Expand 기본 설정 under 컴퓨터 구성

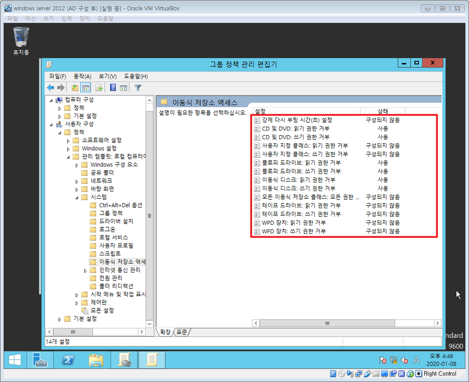point(60,117)
